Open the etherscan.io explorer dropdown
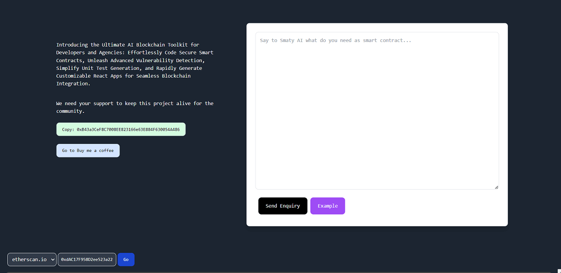The width and height of the screenshot is (561, 273). [x=32, y=260]
